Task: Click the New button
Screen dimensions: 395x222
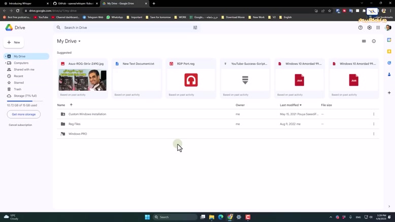Action: click(14, 43)
